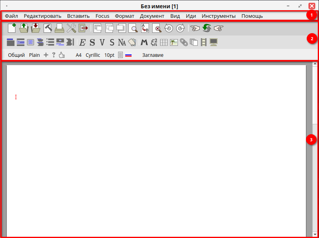Image resolution: width=319 pixels, height=238 pixels.
Task: Click the redo arrow icon
Action: (x=180, y=28)
